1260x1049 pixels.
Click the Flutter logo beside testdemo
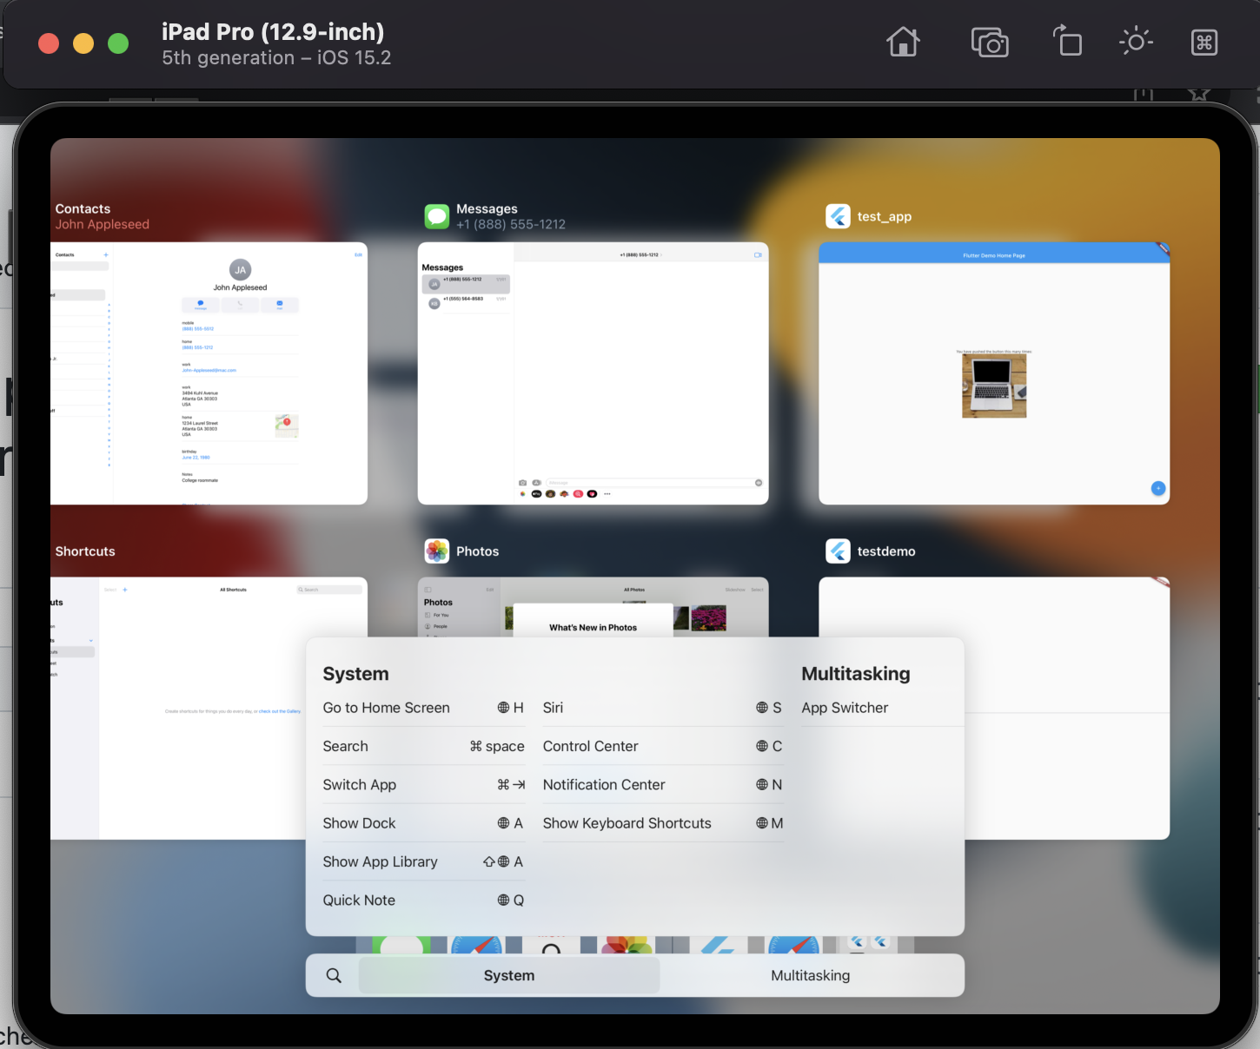(837, 551)
